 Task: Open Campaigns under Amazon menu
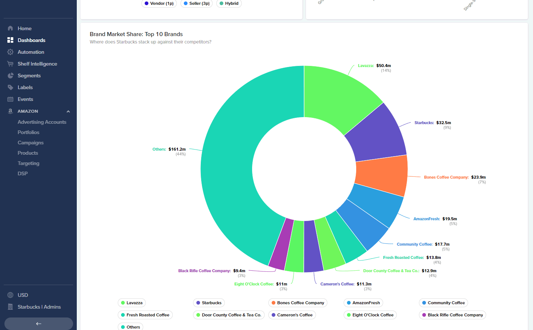click(31, 143)
